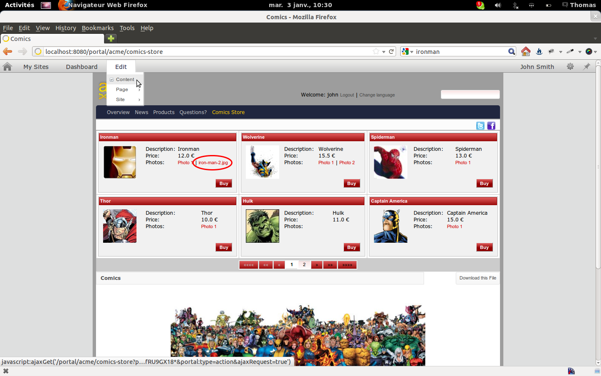The image size is (601, 376).
Task: Click the Change language link
Action: [x=377, y=95]
